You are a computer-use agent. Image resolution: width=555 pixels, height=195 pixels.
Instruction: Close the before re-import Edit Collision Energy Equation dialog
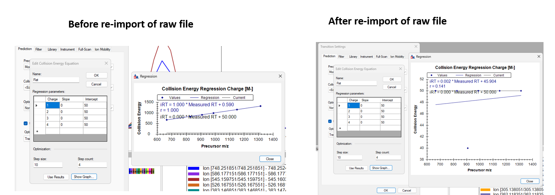106,63
